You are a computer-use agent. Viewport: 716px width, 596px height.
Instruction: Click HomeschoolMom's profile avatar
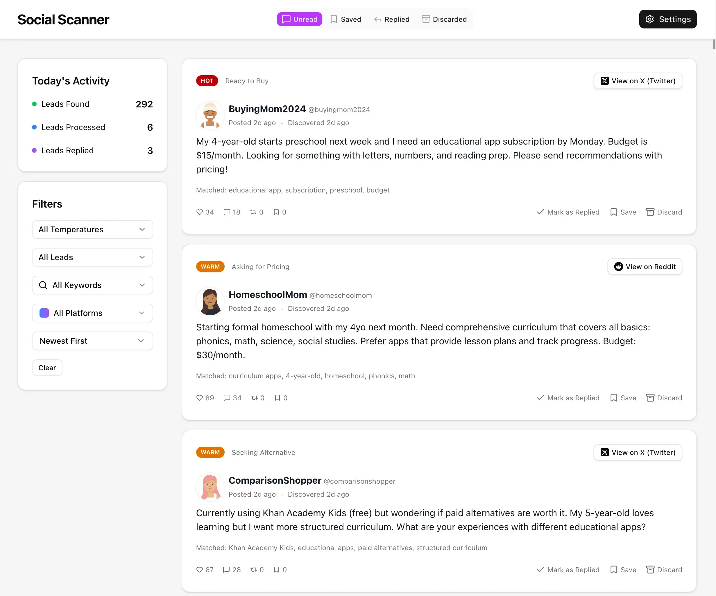210,301
